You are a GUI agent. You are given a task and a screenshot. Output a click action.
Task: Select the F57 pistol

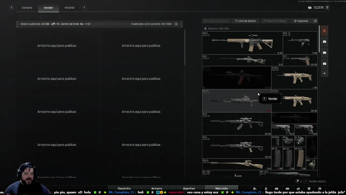tap(300, 60)
